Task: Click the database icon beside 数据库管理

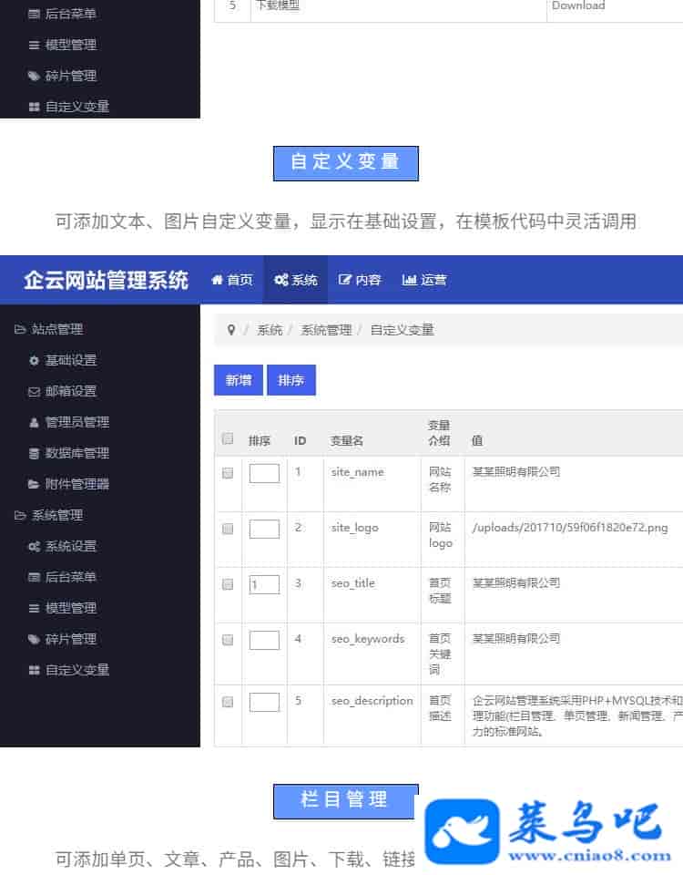Action: 35,454
